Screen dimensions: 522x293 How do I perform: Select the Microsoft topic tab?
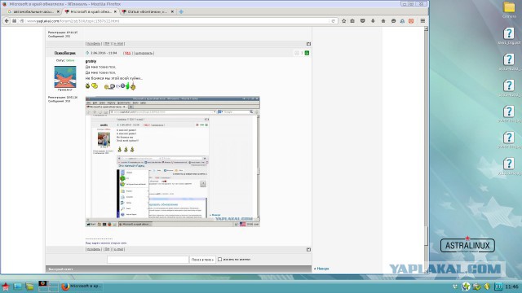[90, 11]
